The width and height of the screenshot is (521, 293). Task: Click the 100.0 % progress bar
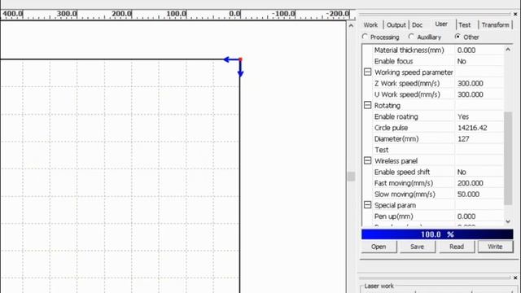(x=437, y=234)
